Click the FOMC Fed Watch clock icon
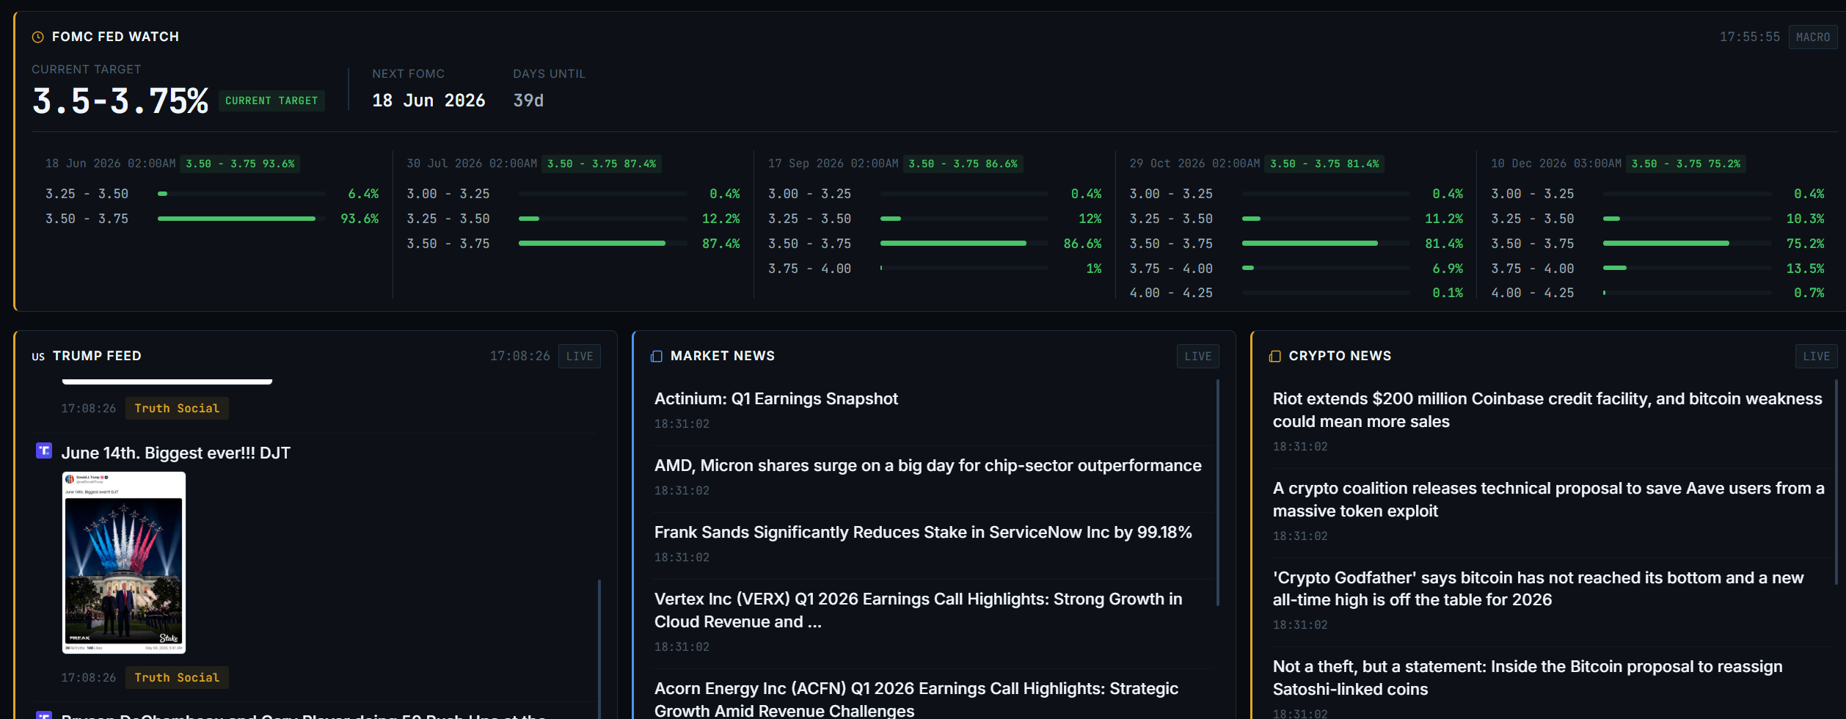This screenshot has width=1846, height=719. [x=38, y=37]
